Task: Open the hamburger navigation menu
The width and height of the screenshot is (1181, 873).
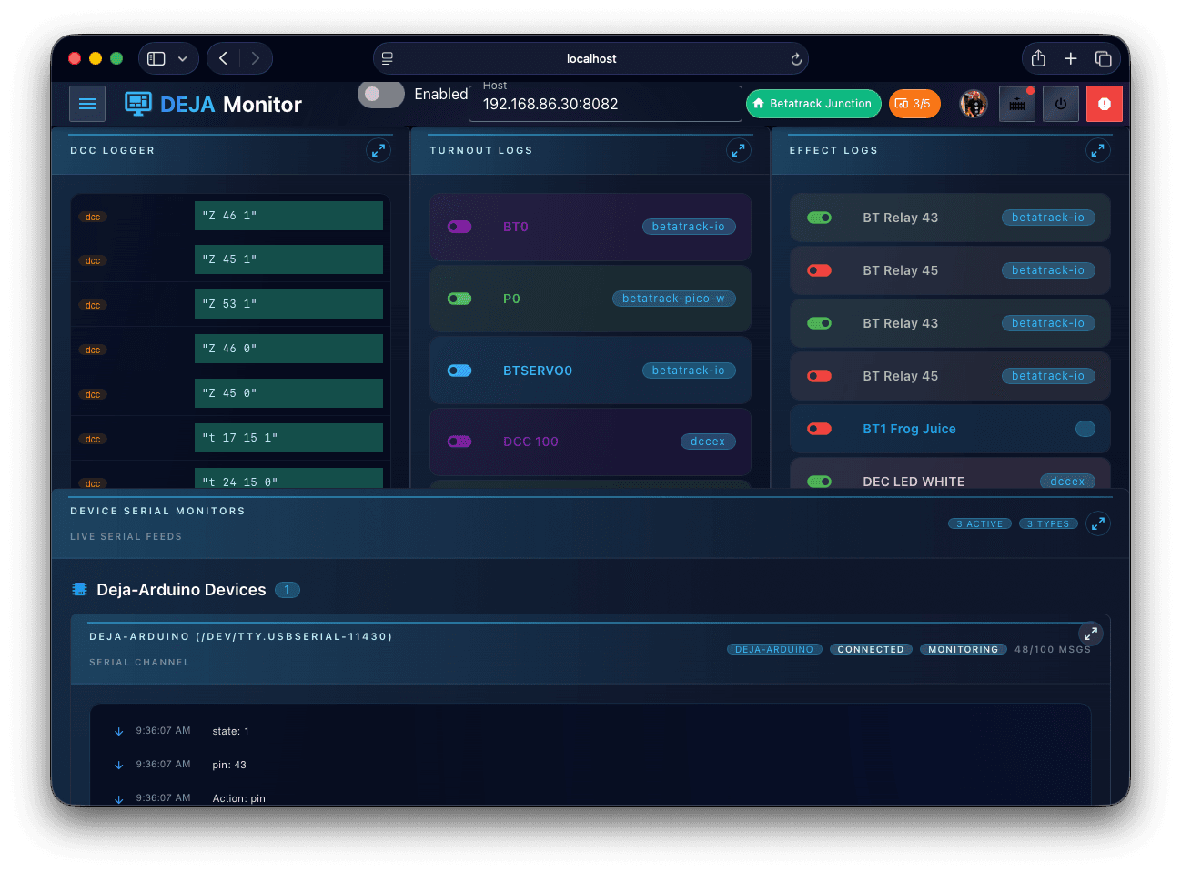Action: [x=87, y=103]
